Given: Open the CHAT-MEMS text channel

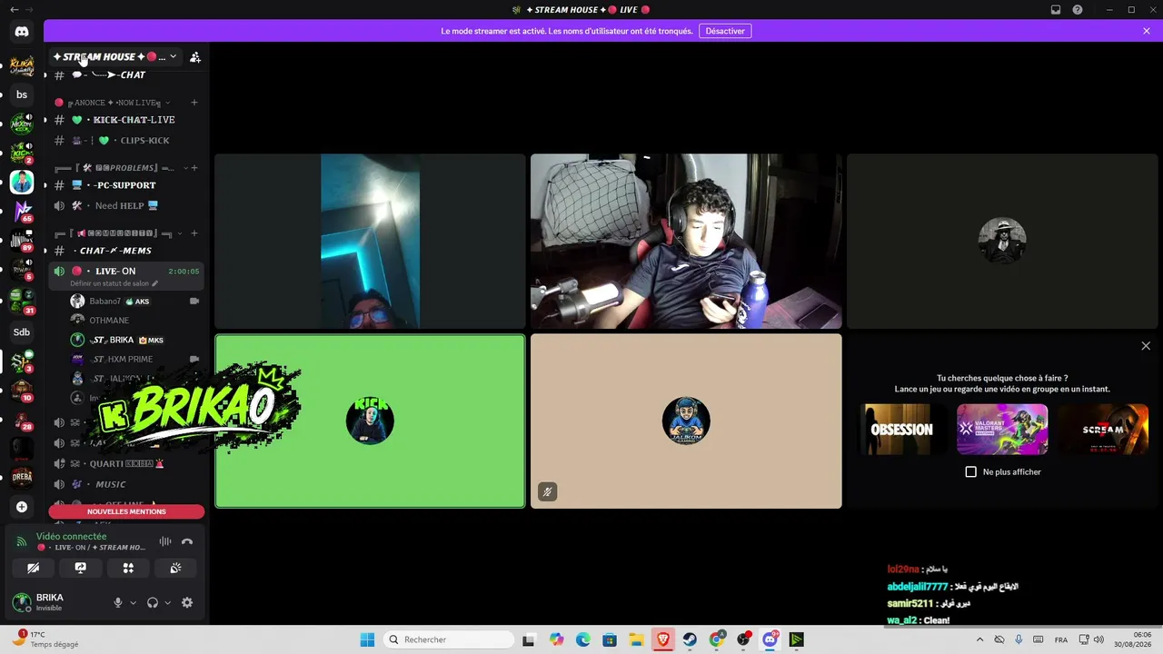Looking at the screenshot, I should [x=126, y=251].
